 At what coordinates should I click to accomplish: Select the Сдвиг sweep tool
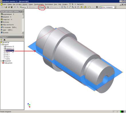coord(7,30)
